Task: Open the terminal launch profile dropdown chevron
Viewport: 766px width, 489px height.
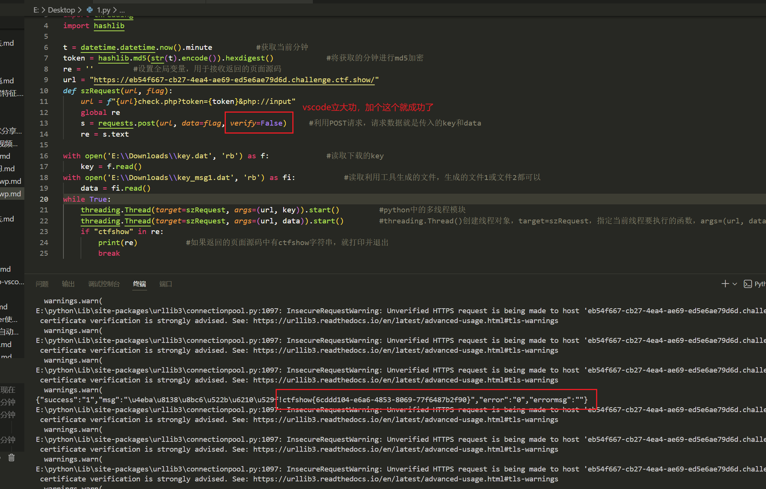Action: [x=735, y=284]
